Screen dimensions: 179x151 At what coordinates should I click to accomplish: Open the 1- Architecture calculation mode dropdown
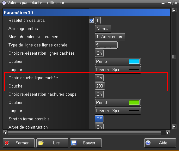(x=110, y=37)
